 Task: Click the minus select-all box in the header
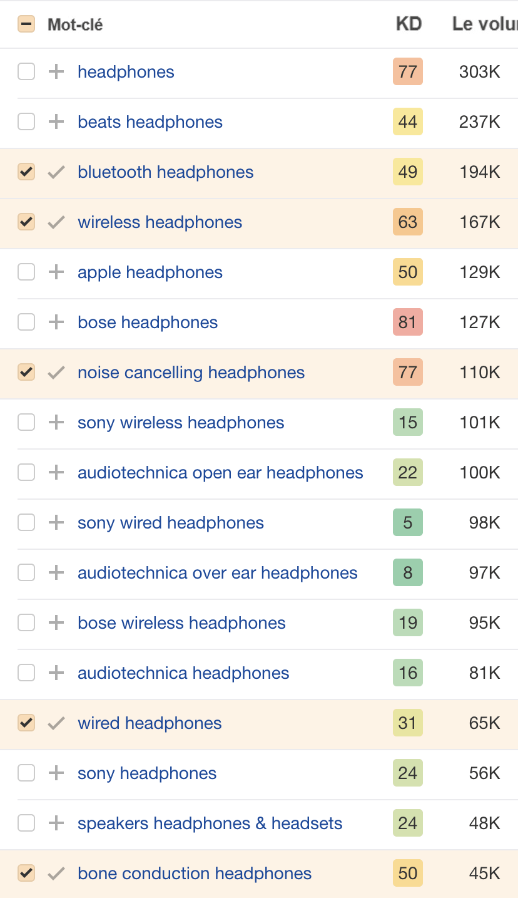[x=26, y=24]
